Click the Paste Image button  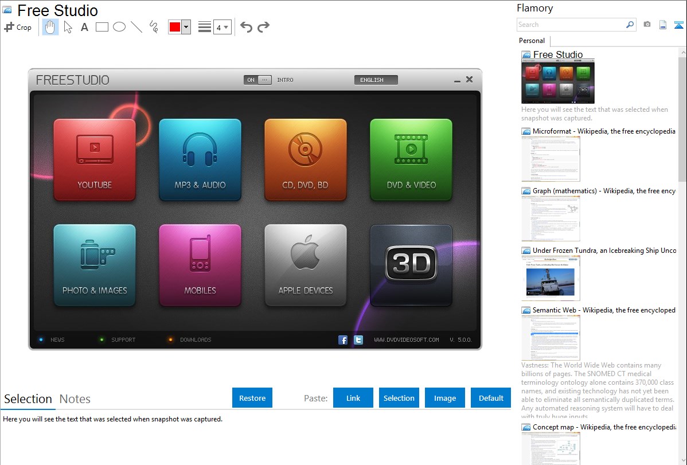coord(445,398)
